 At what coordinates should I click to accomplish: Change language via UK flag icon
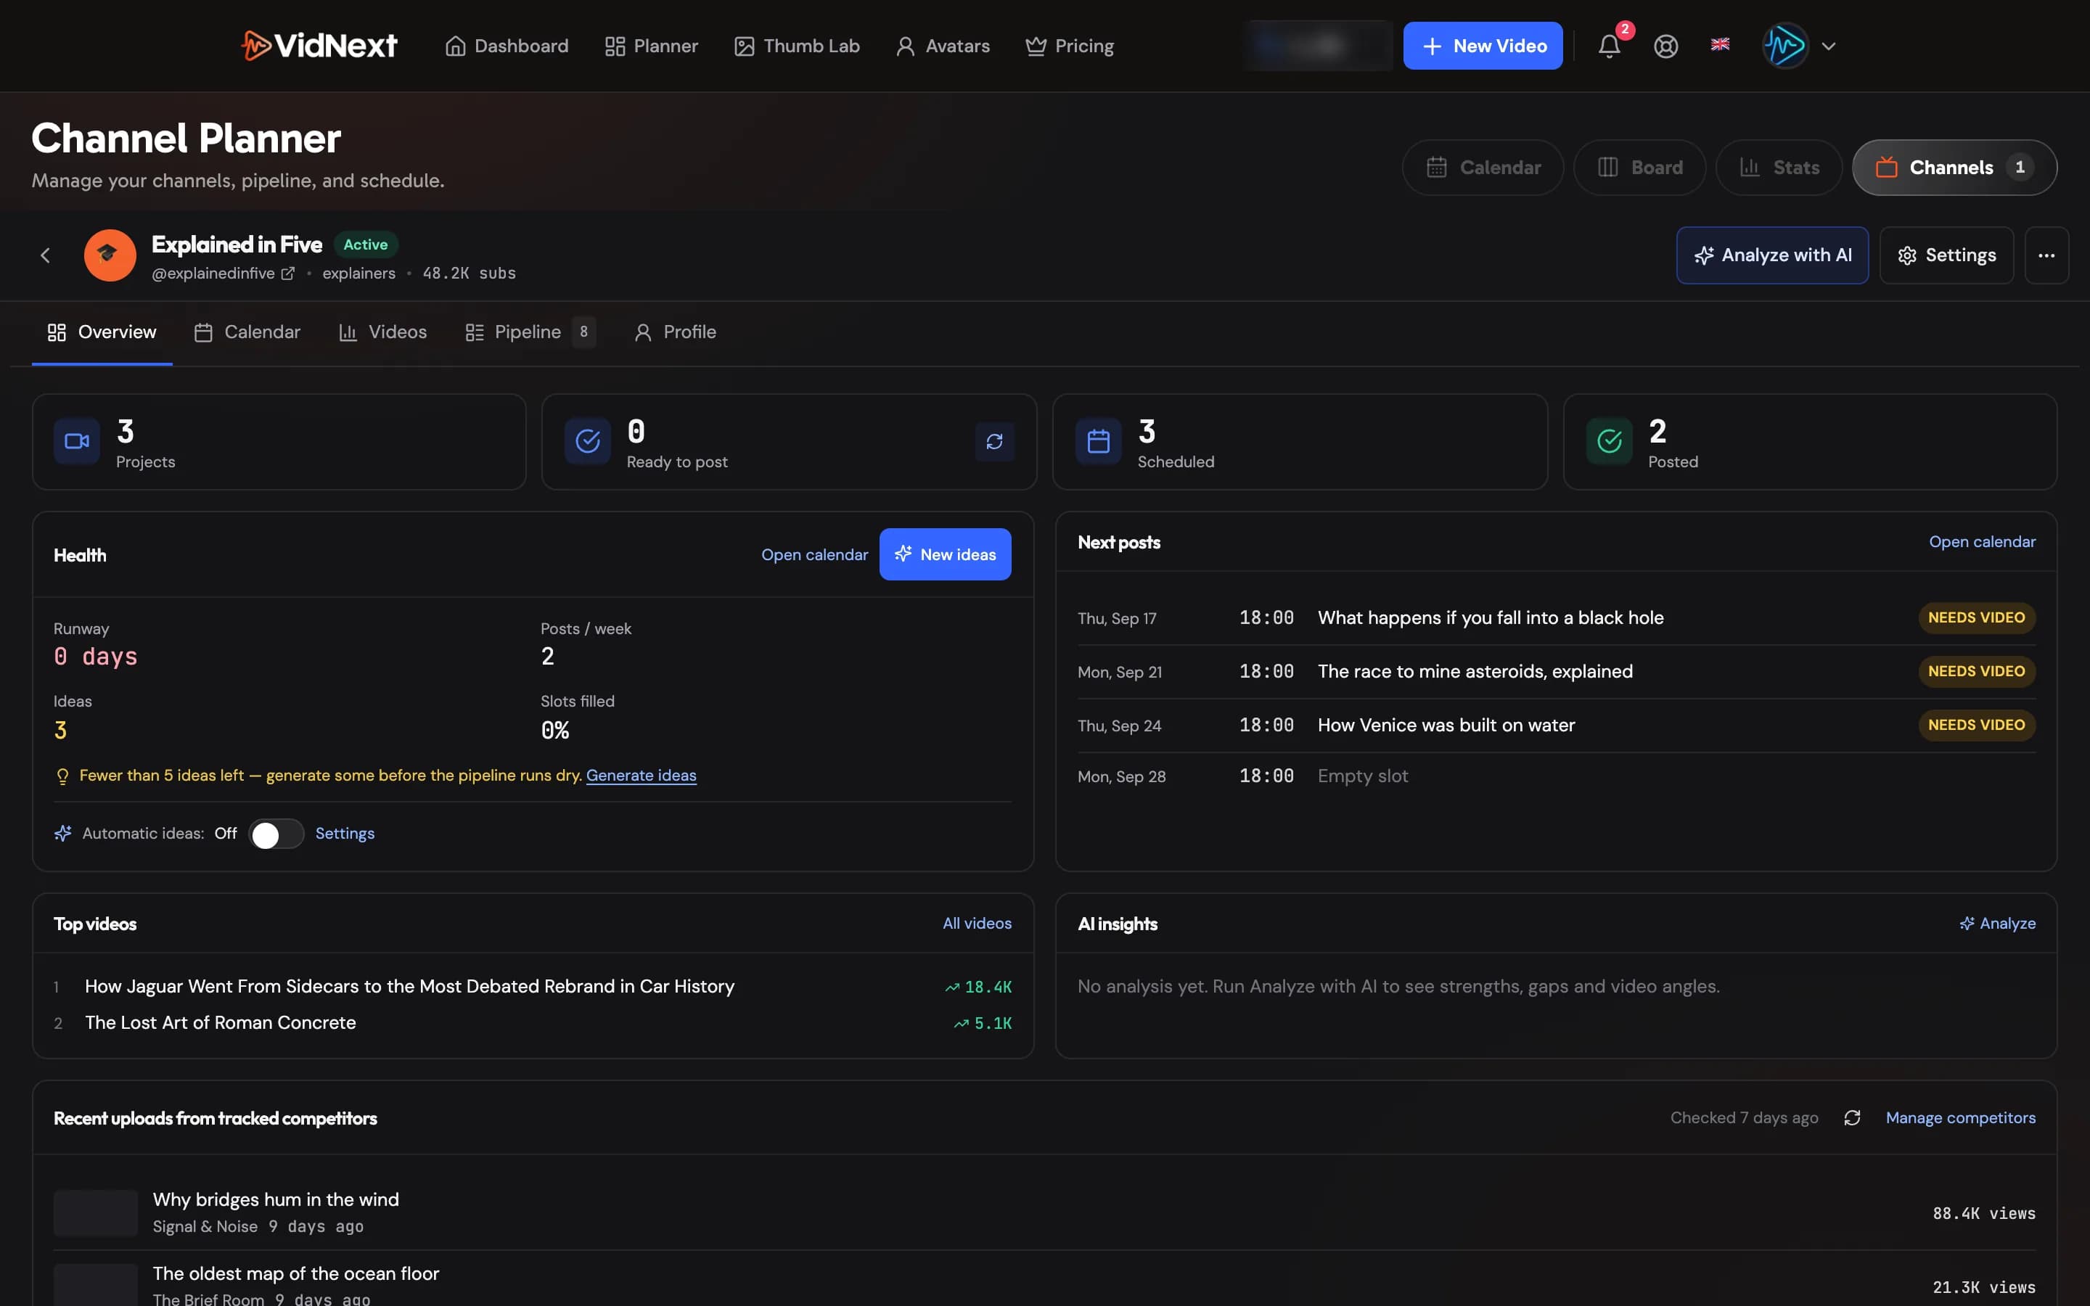click(1719, 44)
